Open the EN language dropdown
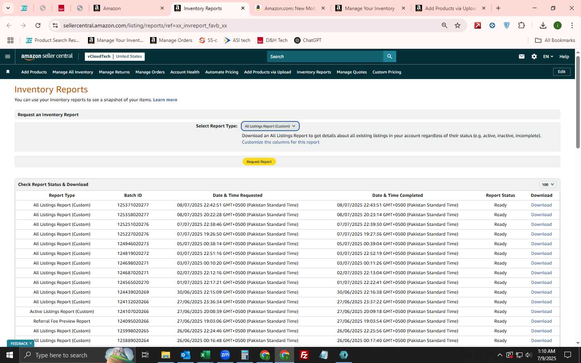581x363 pixels. 548,56
